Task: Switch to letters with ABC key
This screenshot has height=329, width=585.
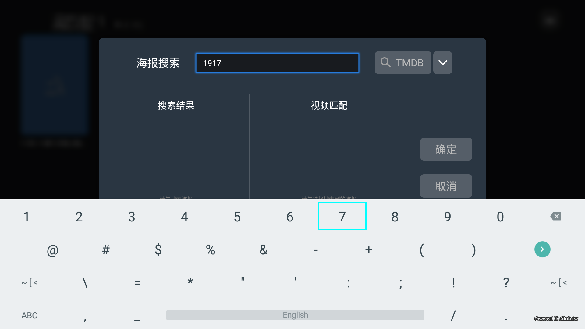Action: (x=30, y=315)
